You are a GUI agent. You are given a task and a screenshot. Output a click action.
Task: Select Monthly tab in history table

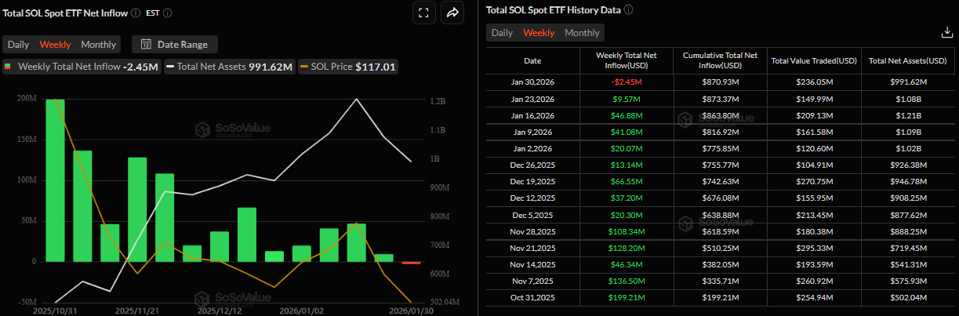(x=582, y=33)
